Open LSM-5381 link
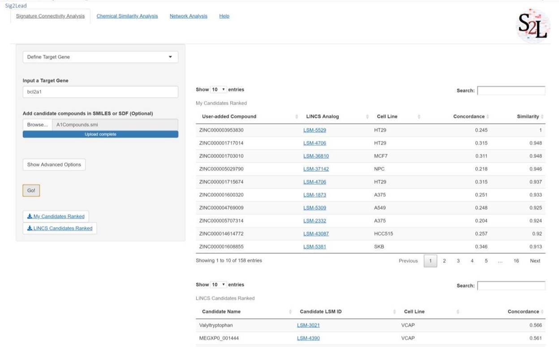Image resolution: width=559 pixels, height=347 pixels. pos(314,247)
